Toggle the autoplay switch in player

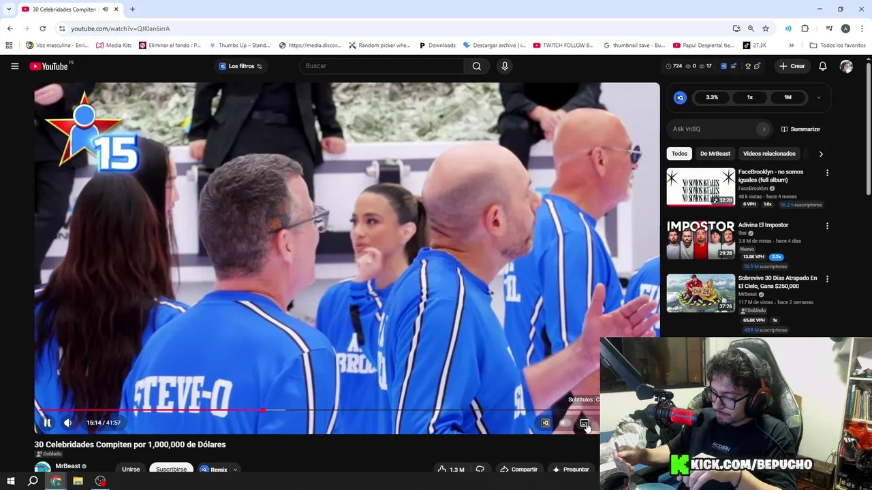565,423
